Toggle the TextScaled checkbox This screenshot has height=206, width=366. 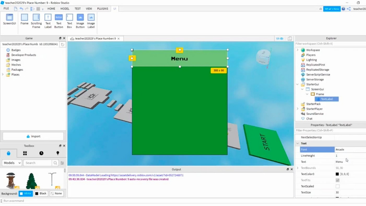click(337, 187)
